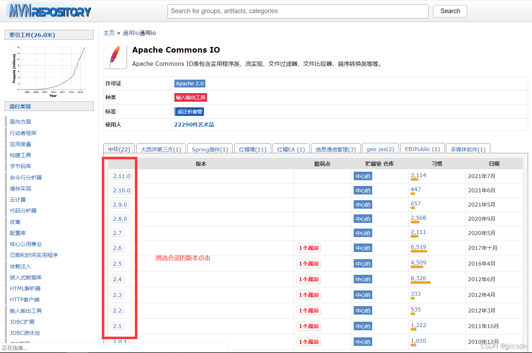
Task: Open version 2.3
Action: [117, 295]
